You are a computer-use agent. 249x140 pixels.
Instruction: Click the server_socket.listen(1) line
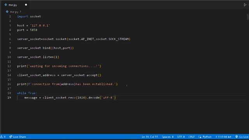pos(38,57)
